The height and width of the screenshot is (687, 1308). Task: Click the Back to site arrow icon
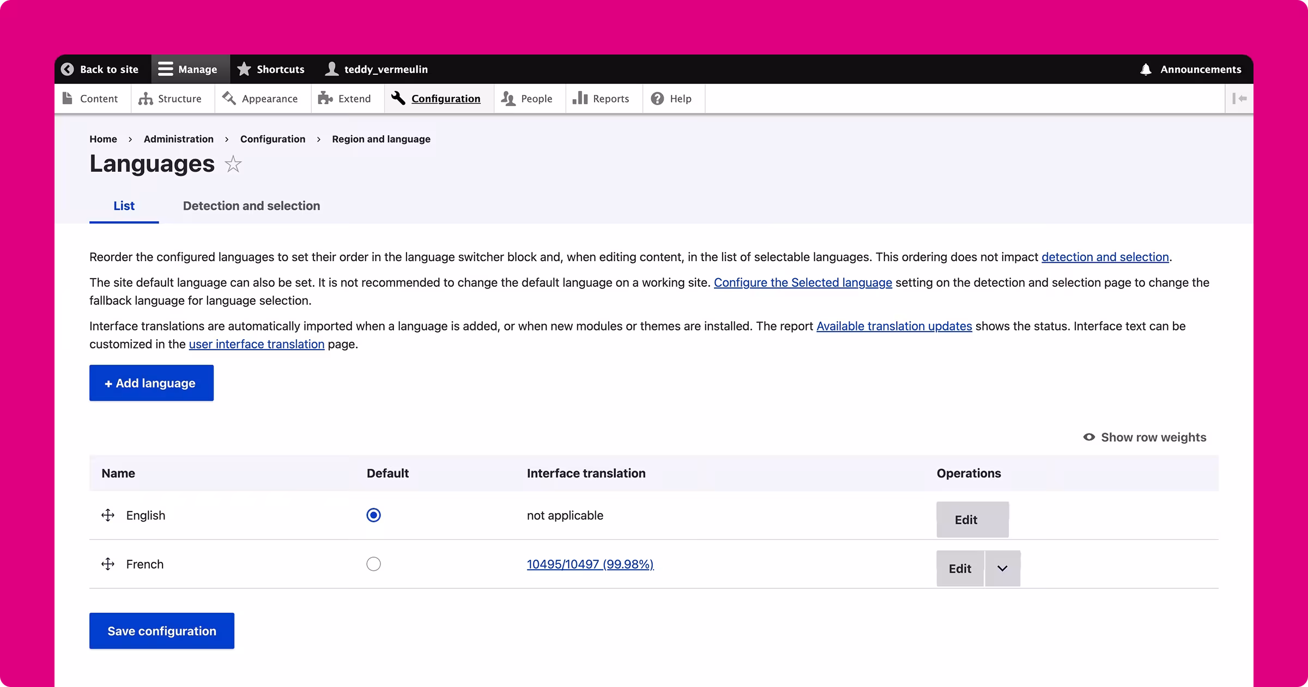point(68,69)
